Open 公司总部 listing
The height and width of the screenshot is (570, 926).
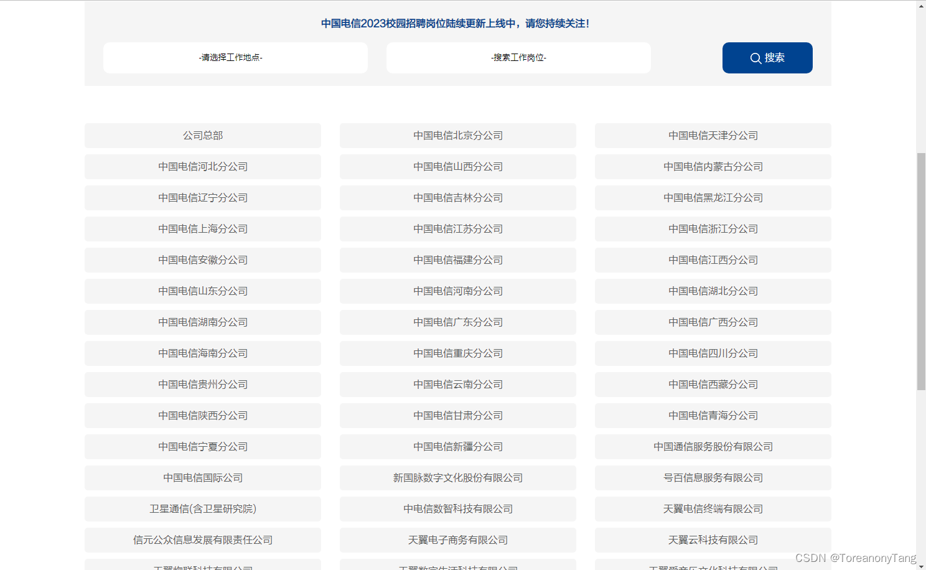pos(203,136)
